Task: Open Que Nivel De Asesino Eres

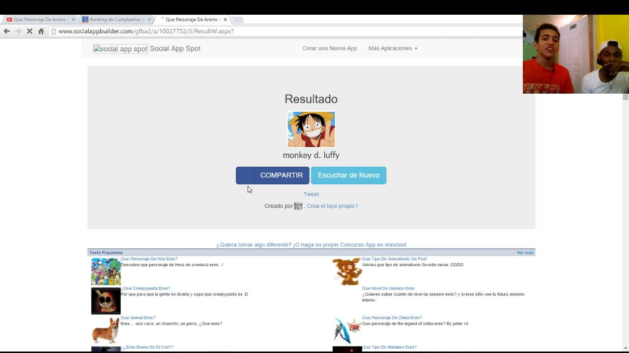Action: [x=388, y=288]
